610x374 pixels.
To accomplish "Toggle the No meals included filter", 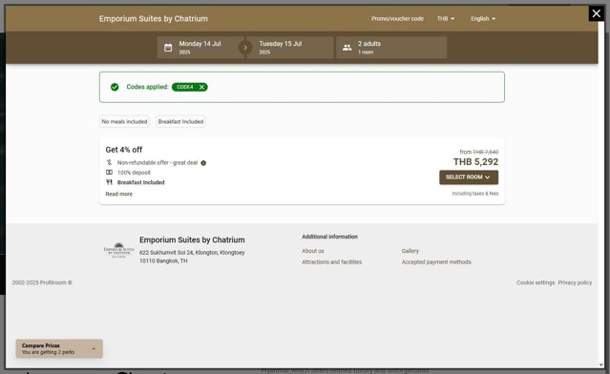I will pos(124,122).
